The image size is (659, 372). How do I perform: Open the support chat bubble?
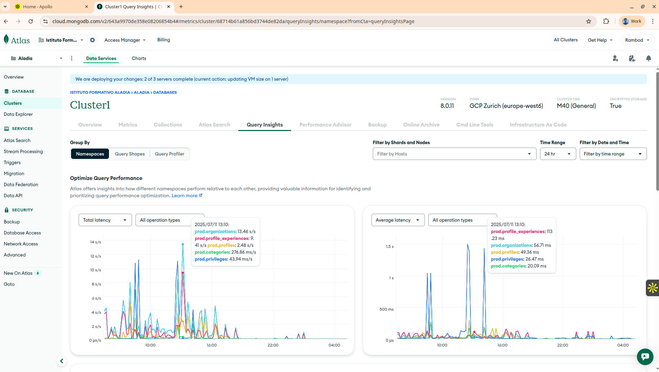pos(645,356)
